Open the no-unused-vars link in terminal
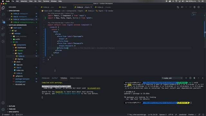 (x=94, y=88)
